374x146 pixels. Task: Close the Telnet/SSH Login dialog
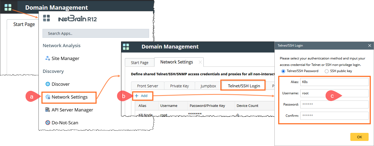(x=370, y=46)
